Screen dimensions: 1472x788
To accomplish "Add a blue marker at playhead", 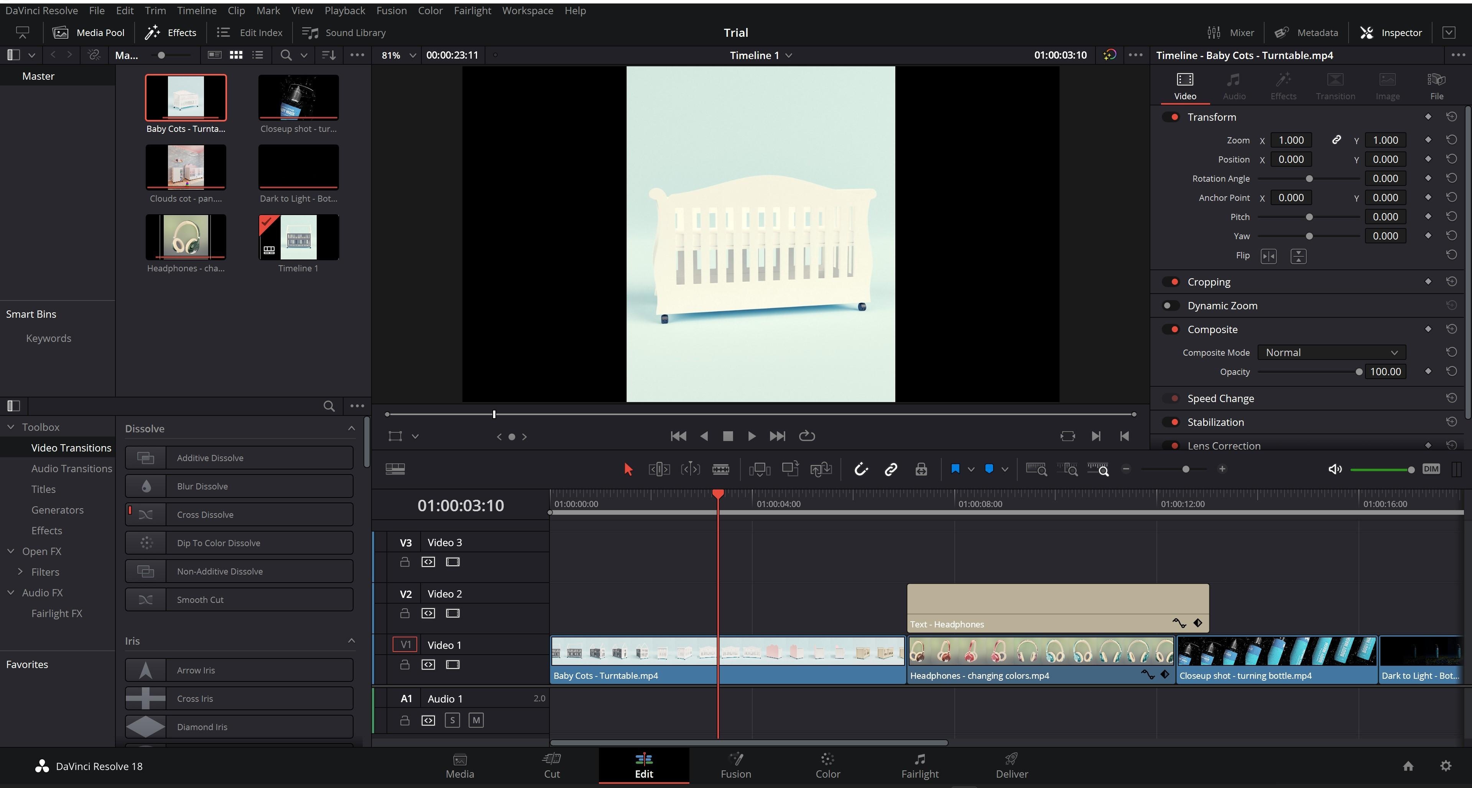I will click(989, 469).
